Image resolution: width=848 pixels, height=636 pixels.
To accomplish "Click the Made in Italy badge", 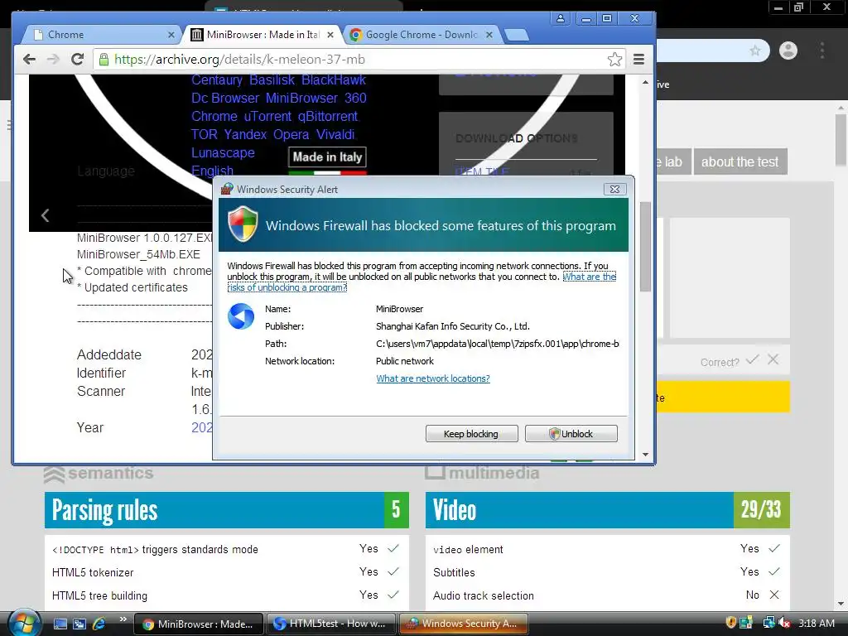I will click(327, 157).
